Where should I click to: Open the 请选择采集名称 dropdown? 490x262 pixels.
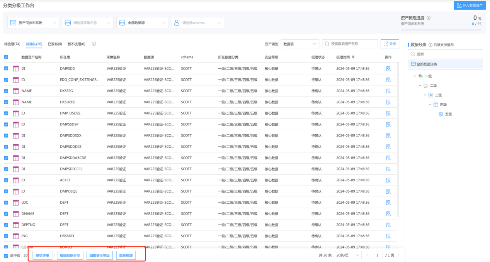88,23
